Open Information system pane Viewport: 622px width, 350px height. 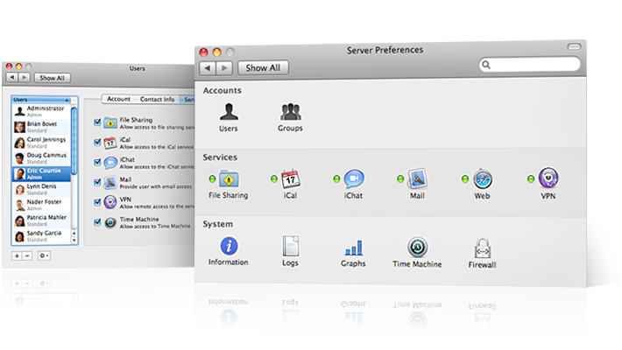point(229,251)
